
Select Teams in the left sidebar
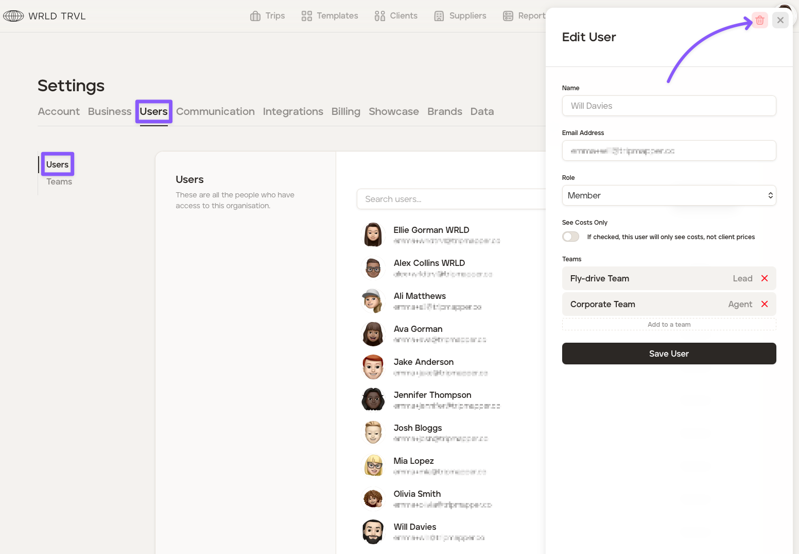pos(59,182)
